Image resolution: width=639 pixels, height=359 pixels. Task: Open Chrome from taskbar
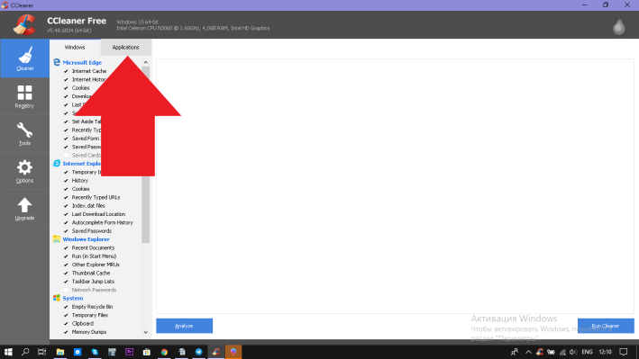coord(164,352)
